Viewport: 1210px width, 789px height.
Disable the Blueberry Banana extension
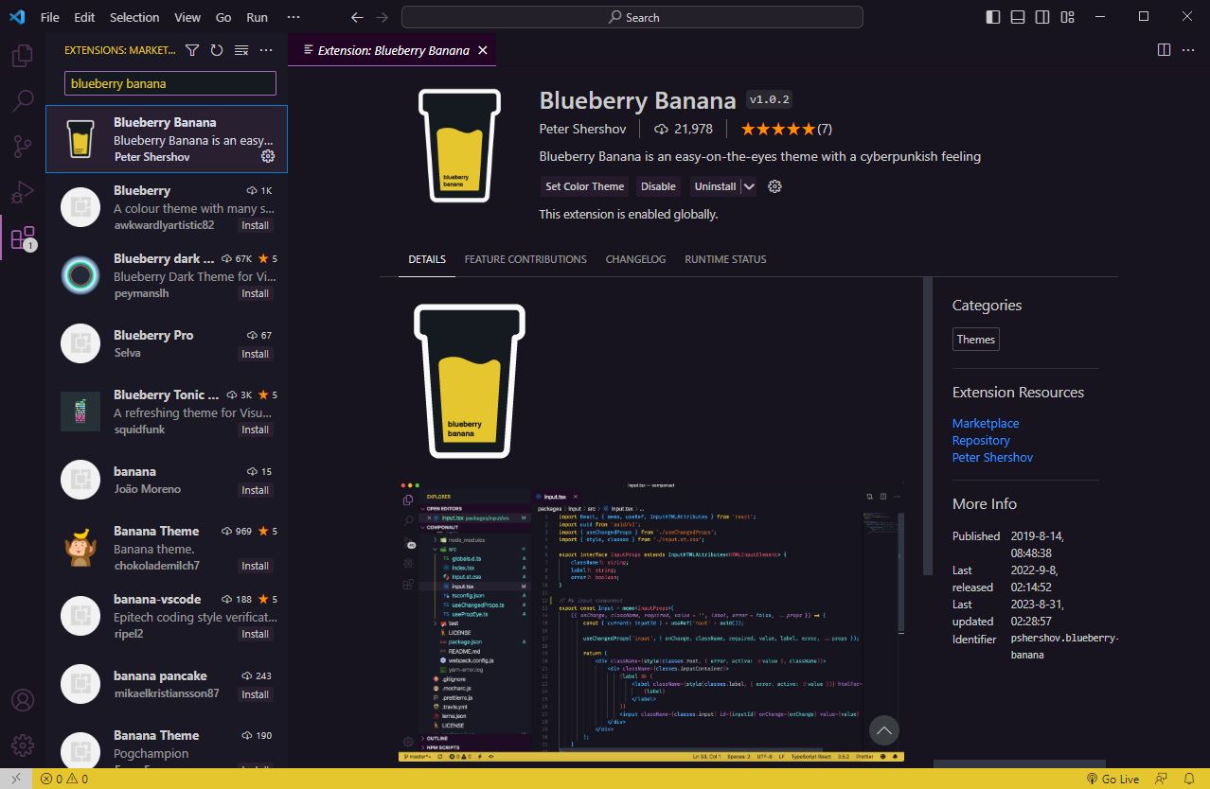pos(658,186)
